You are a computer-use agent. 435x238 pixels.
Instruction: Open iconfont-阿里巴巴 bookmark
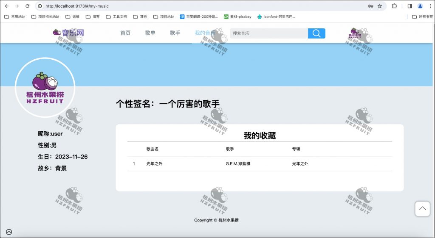tap(276, 17)
